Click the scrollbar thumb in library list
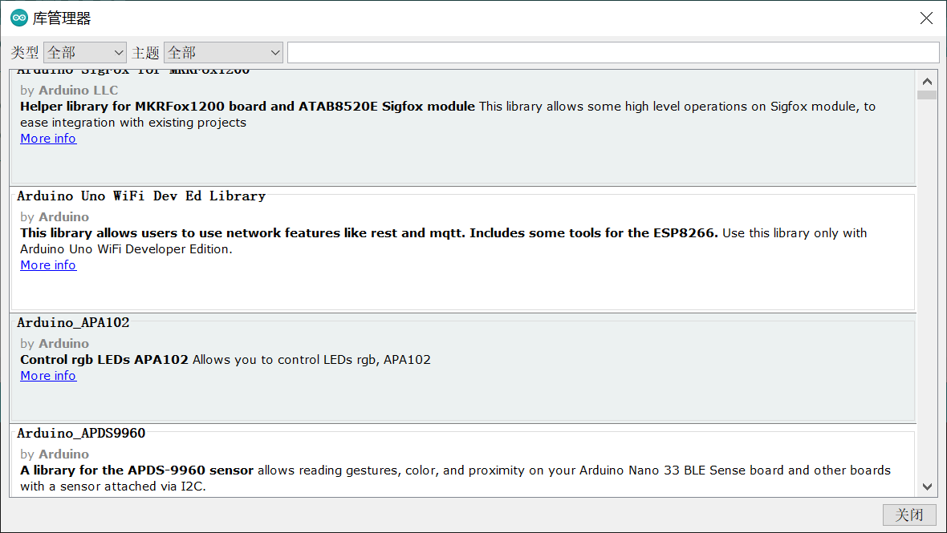The height and width of the screenshot is (533, 947). 927,95
